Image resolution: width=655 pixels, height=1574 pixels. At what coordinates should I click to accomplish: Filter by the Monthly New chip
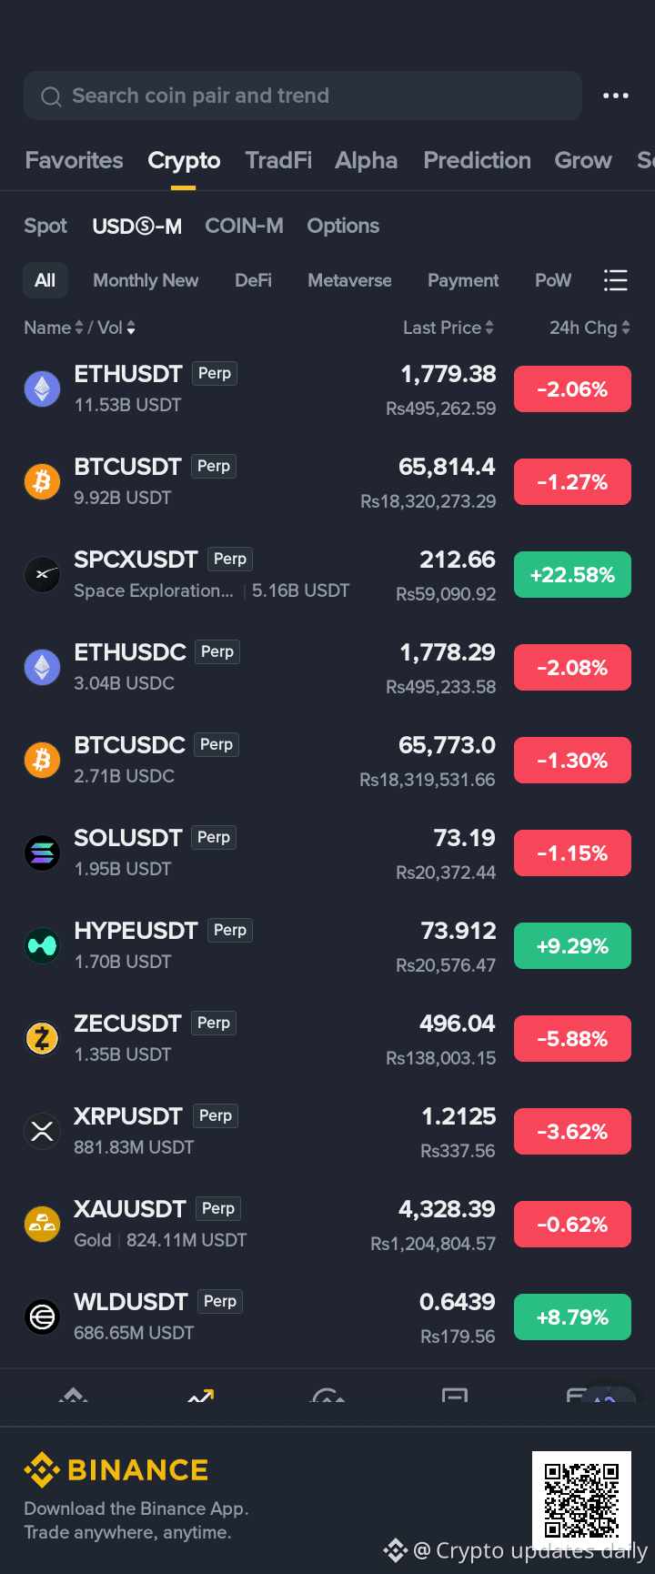[x=146, y=280]
